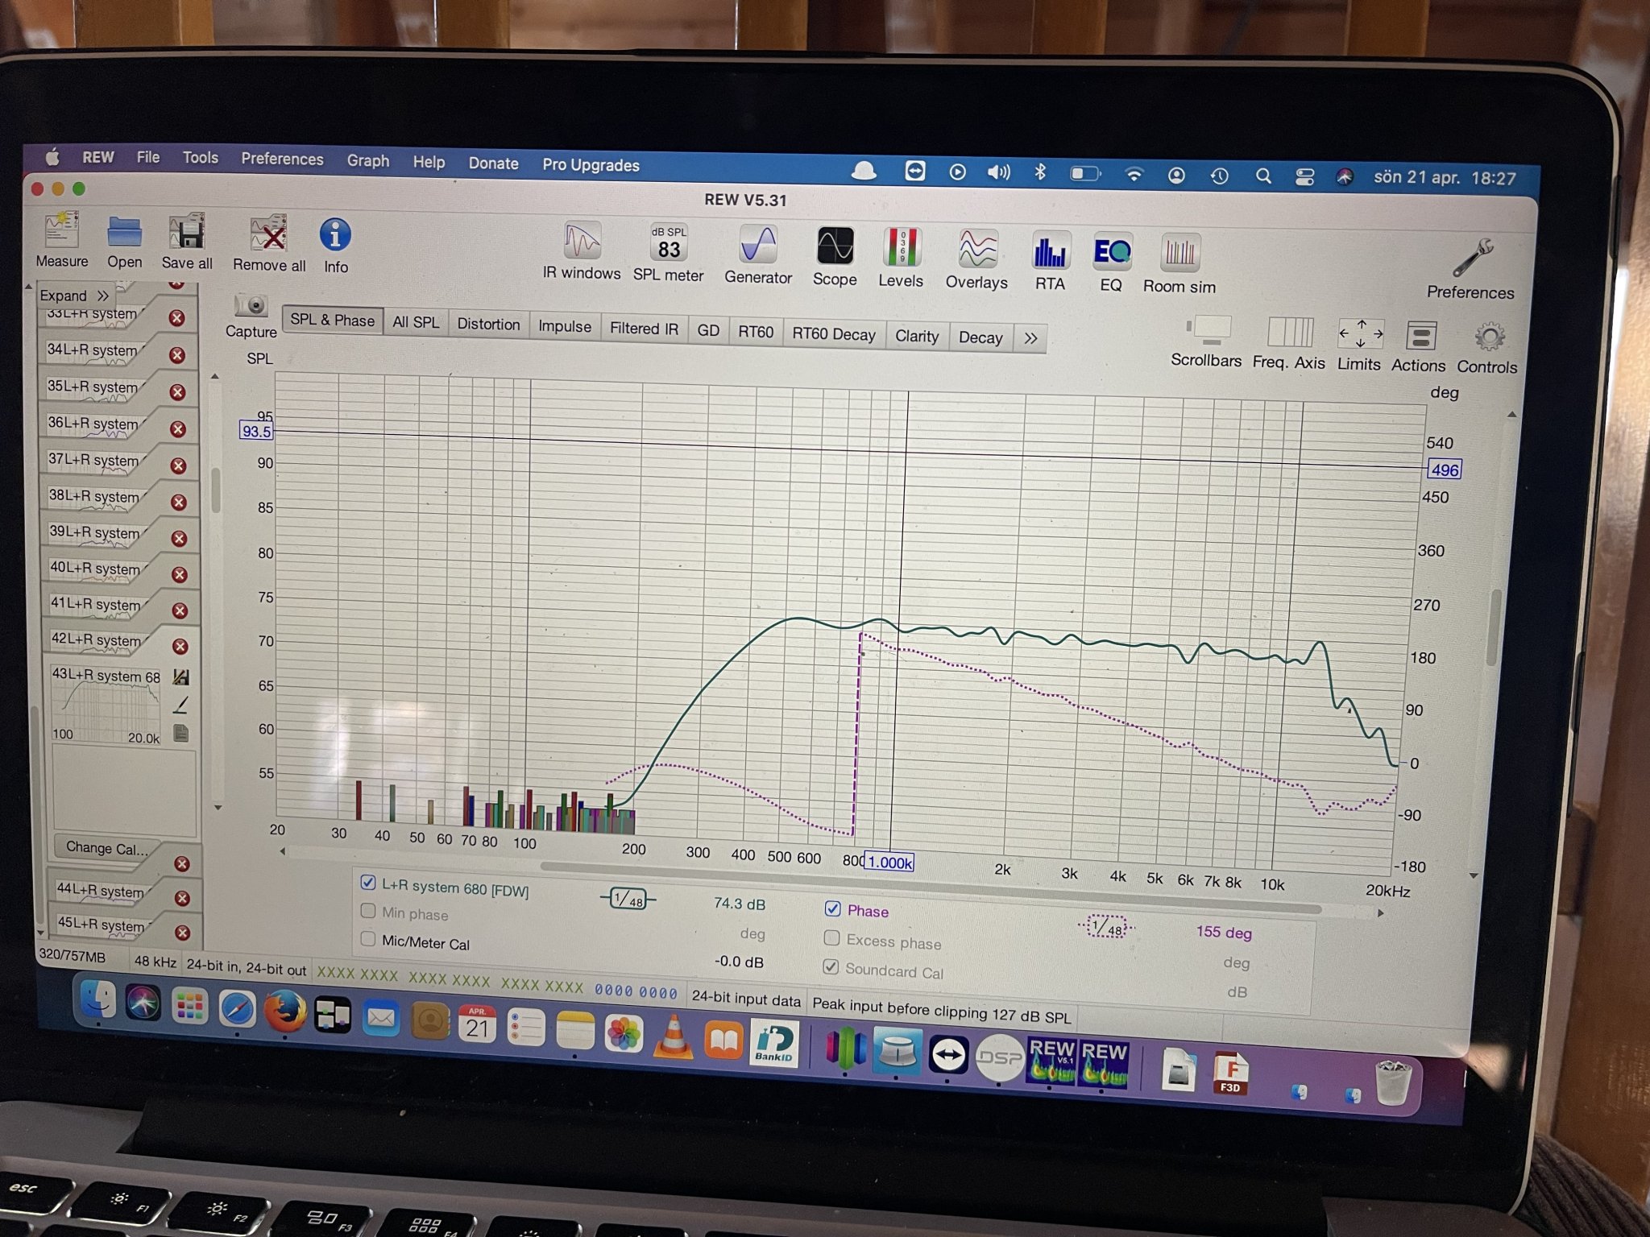Image resolution: width=1650 pixels, height=1237 pixels.
Task: Open Firefox from the Dock
Action: click(285, 1012)
